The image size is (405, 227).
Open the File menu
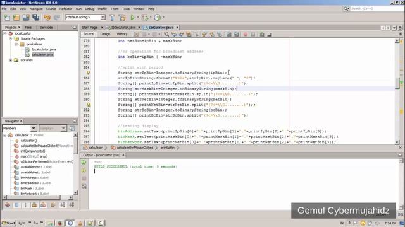click(4, 9)
